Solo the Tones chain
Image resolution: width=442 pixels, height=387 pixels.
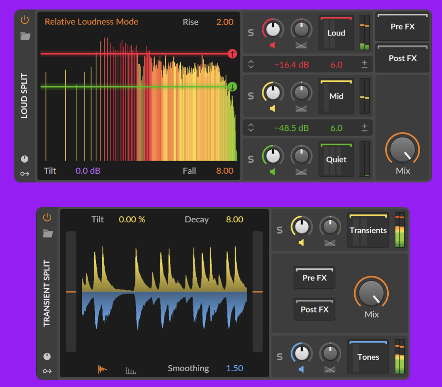tap(279, 357)
